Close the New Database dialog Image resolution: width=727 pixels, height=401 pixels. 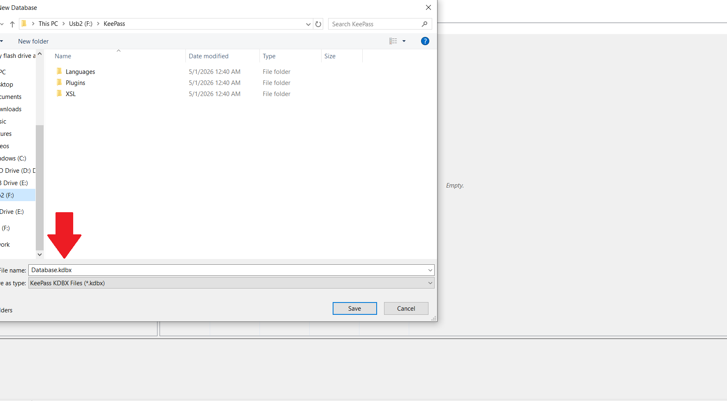(x=428, y=7)
